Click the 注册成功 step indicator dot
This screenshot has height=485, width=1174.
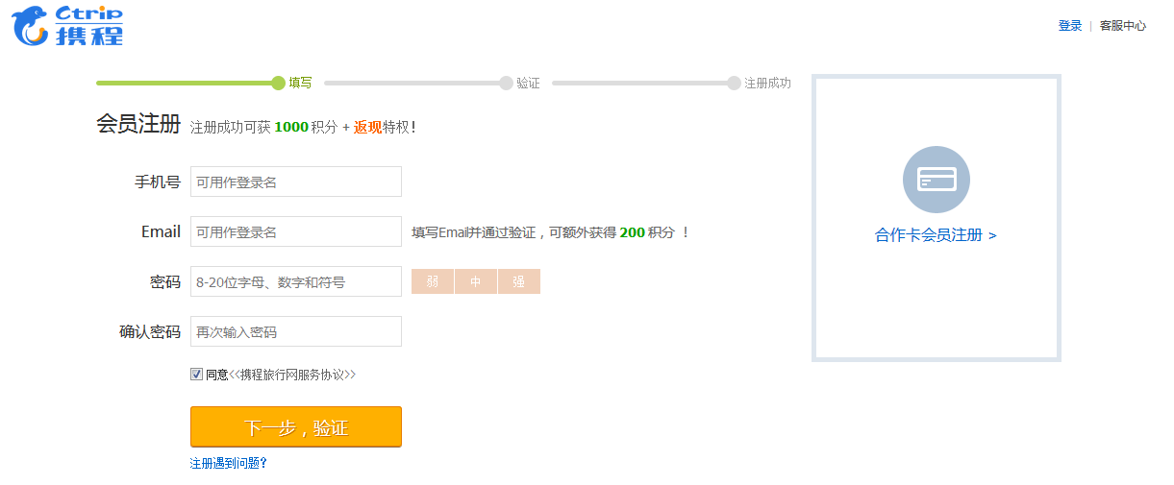point(735,84)
